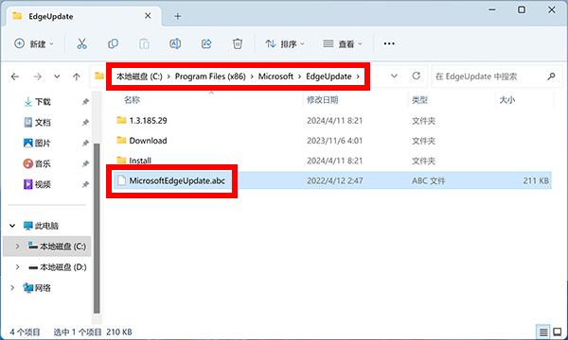Click ABC 文件 type cell
The height and width of the screenshot is (340, 568).
pyautogui.click(x=429, y=180)
